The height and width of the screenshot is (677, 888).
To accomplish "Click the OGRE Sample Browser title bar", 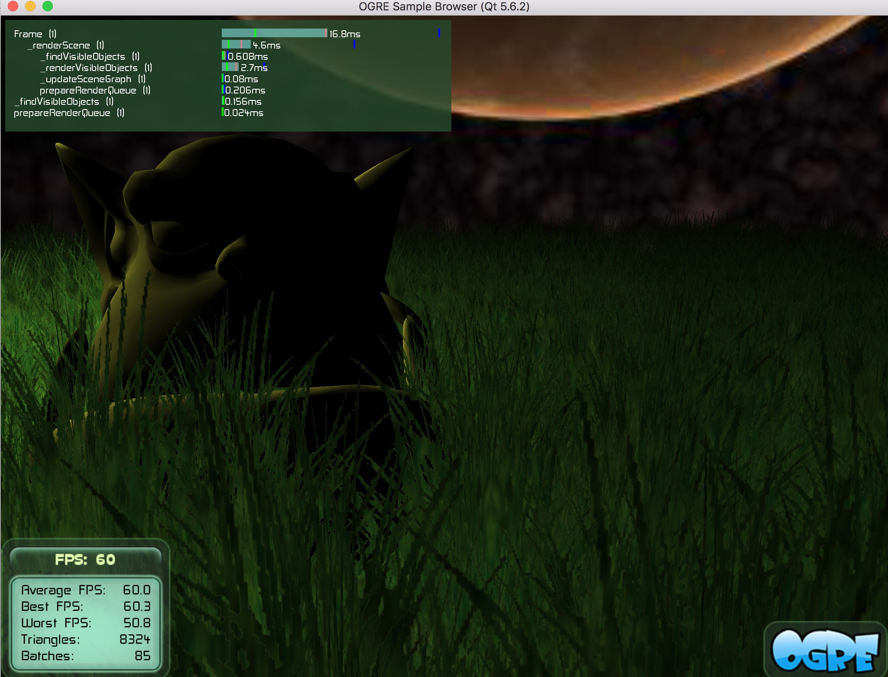I will tap(444, 6).
